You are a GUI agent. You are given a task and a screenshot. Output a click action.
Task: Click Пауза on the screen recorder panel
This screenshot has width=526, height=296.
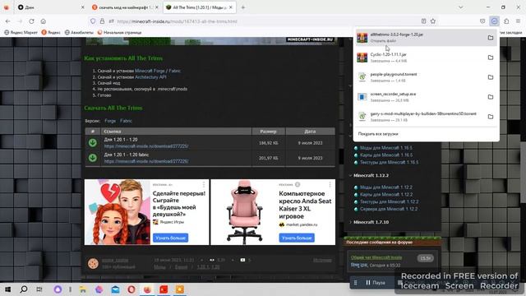pos(376,283)
